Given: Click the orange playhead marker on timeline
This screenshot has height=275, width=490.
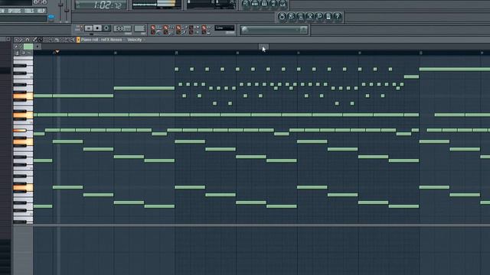Looking at the screenshot, I should coord(57,51).
